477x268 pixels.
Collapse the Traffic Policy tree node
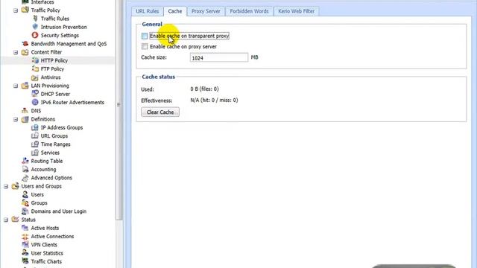pos(16,10)
